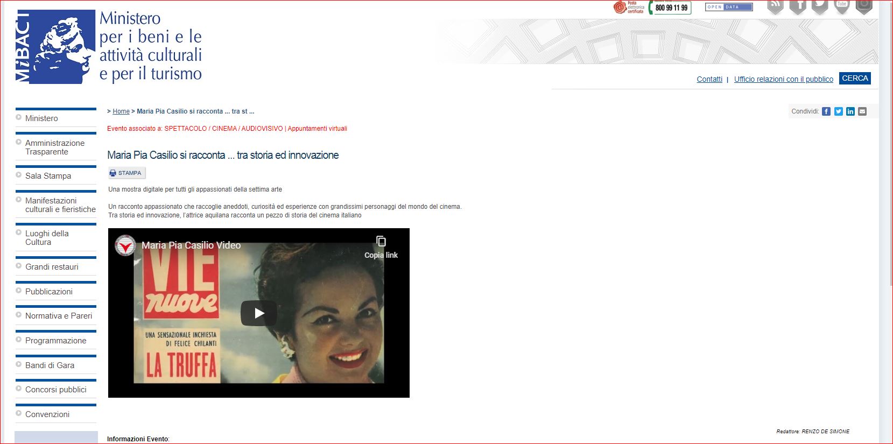Share page on LinkedIn via Condividi
Screen dimensions: 893x444
[850, 111]
